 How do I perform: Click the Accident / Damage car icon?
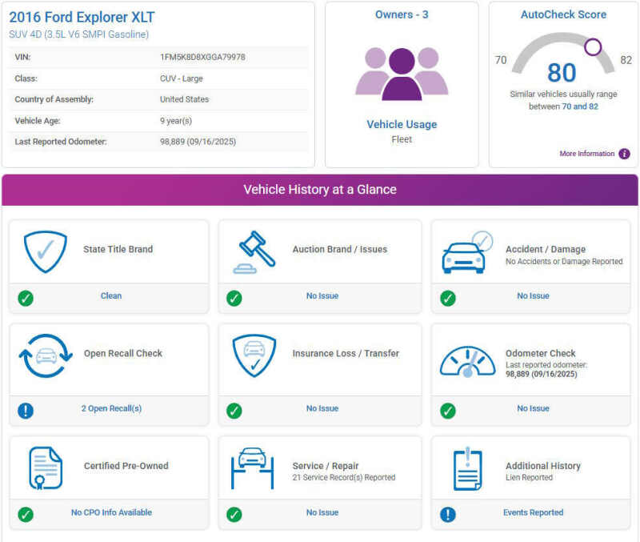[x=466, y=252]
